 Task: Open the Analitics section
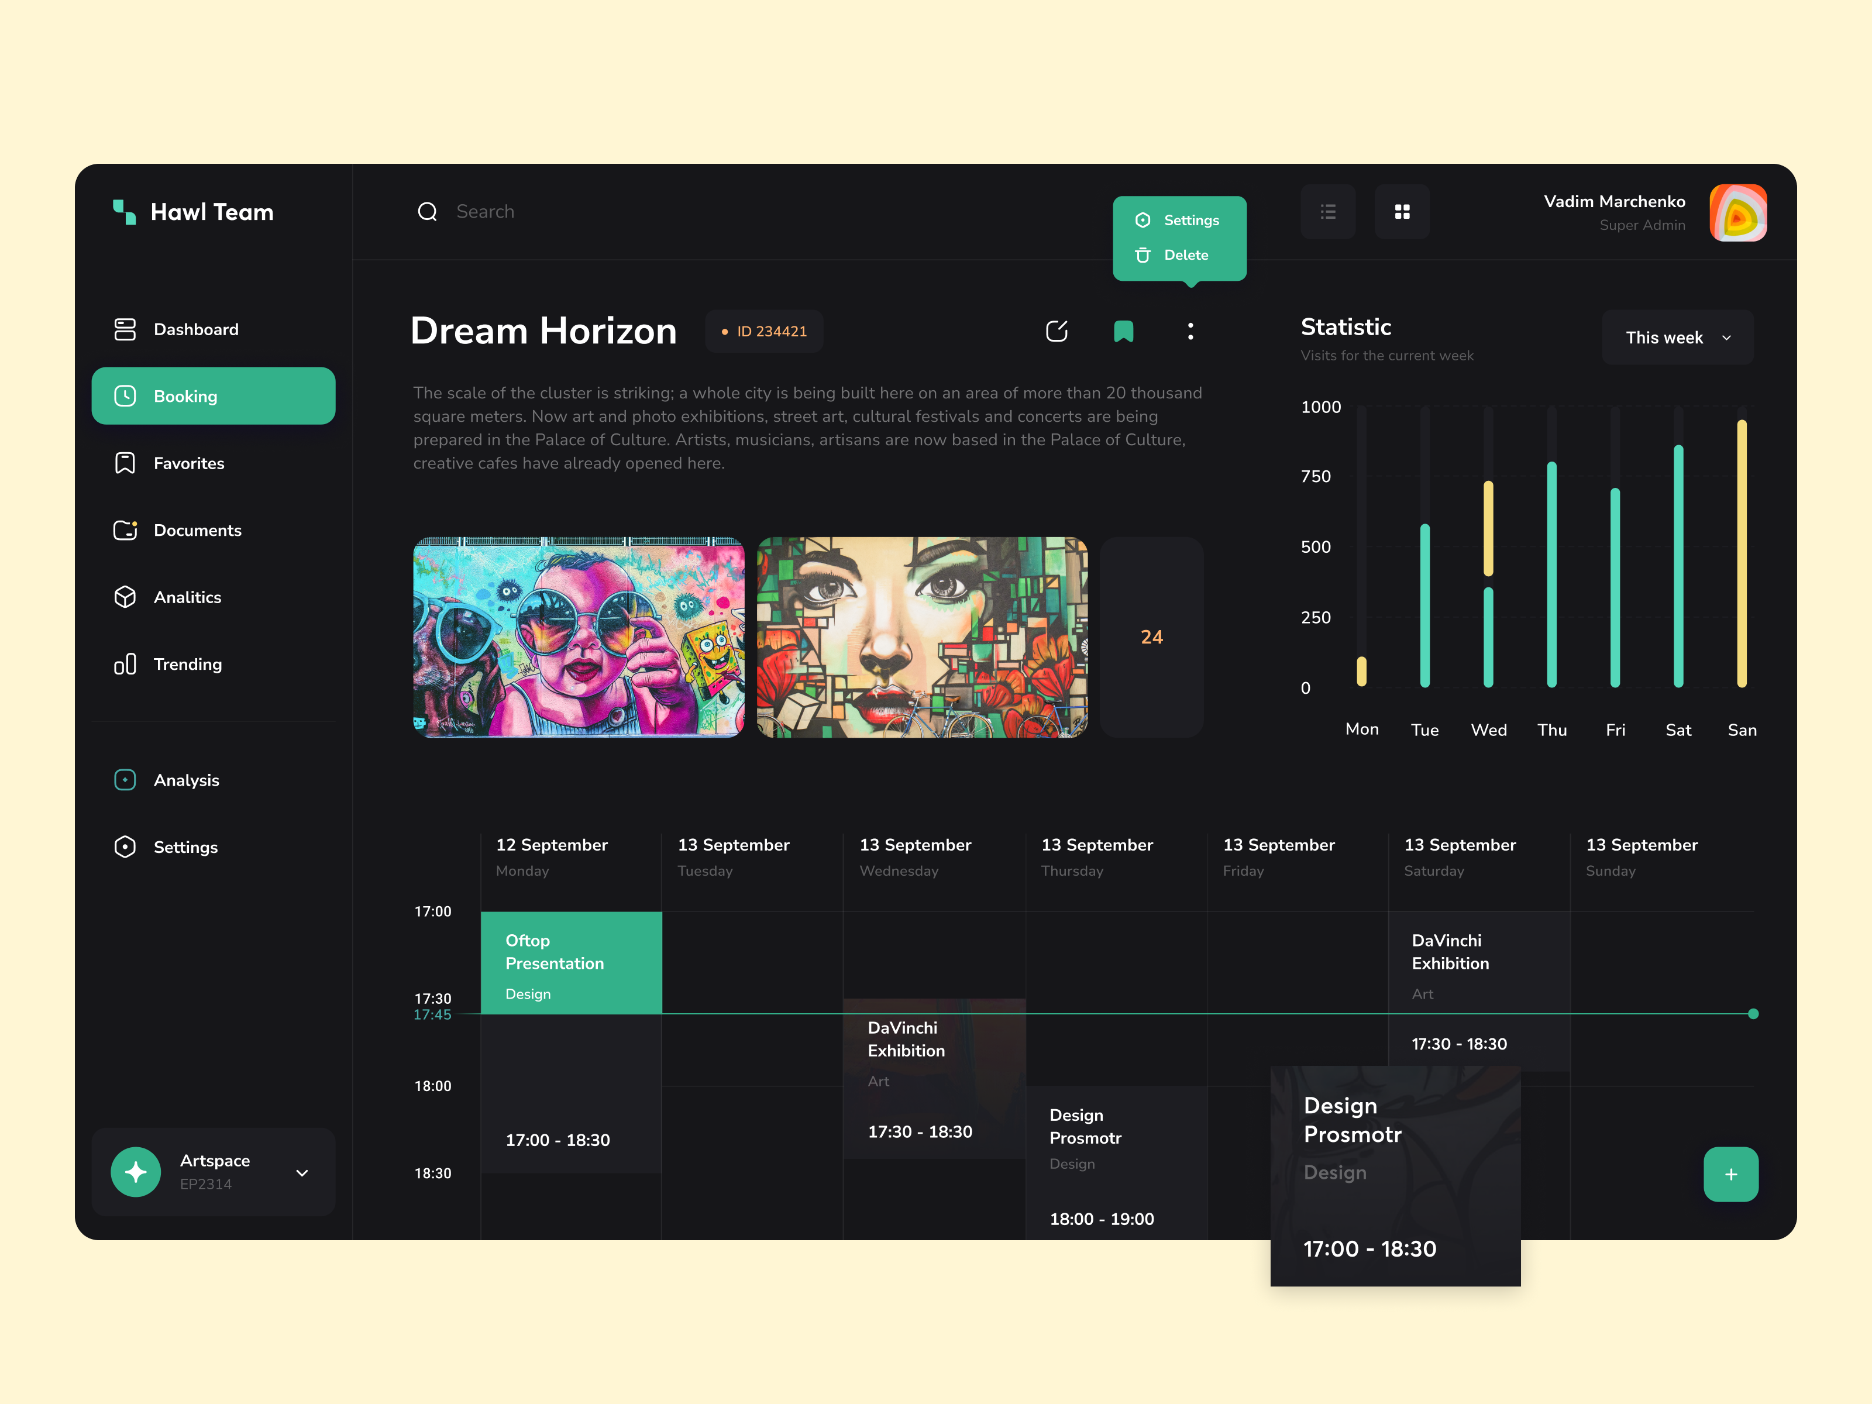[x=187, y=597]
